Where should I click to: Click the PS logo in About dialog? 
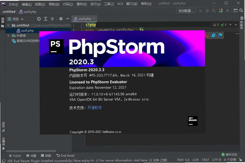pos(56,47)
